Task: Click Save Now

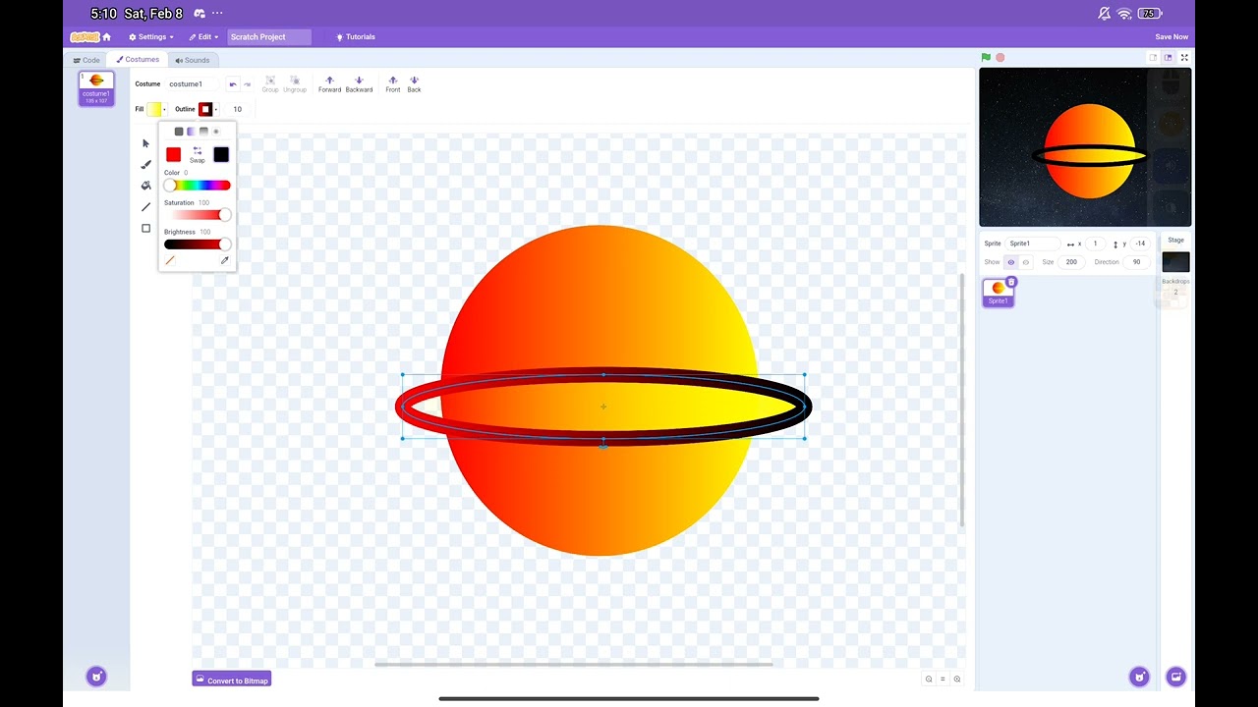Action: tap(1172, 37)
